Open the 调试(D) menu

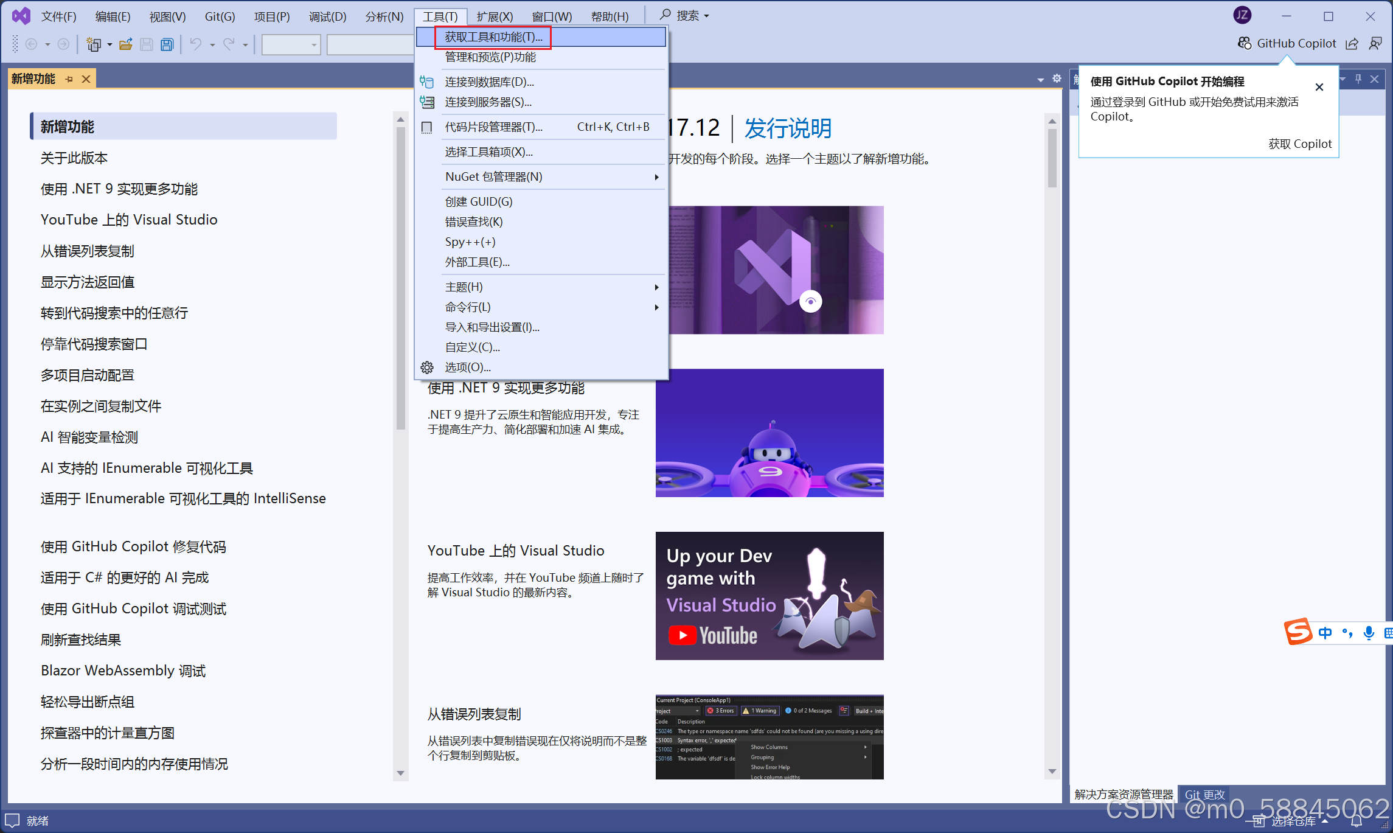pyautogui.click(x=327, y=16)
